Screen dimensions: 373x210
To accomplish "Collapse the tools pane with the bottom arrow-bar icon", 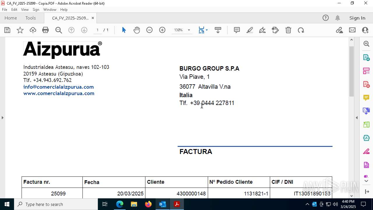I will (367, 192).
